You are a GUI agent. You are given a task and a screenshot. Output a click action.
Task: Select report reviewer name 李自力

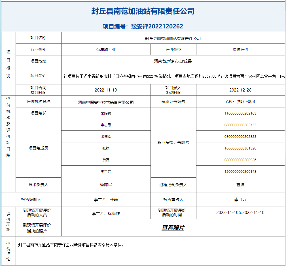(240, 199)
